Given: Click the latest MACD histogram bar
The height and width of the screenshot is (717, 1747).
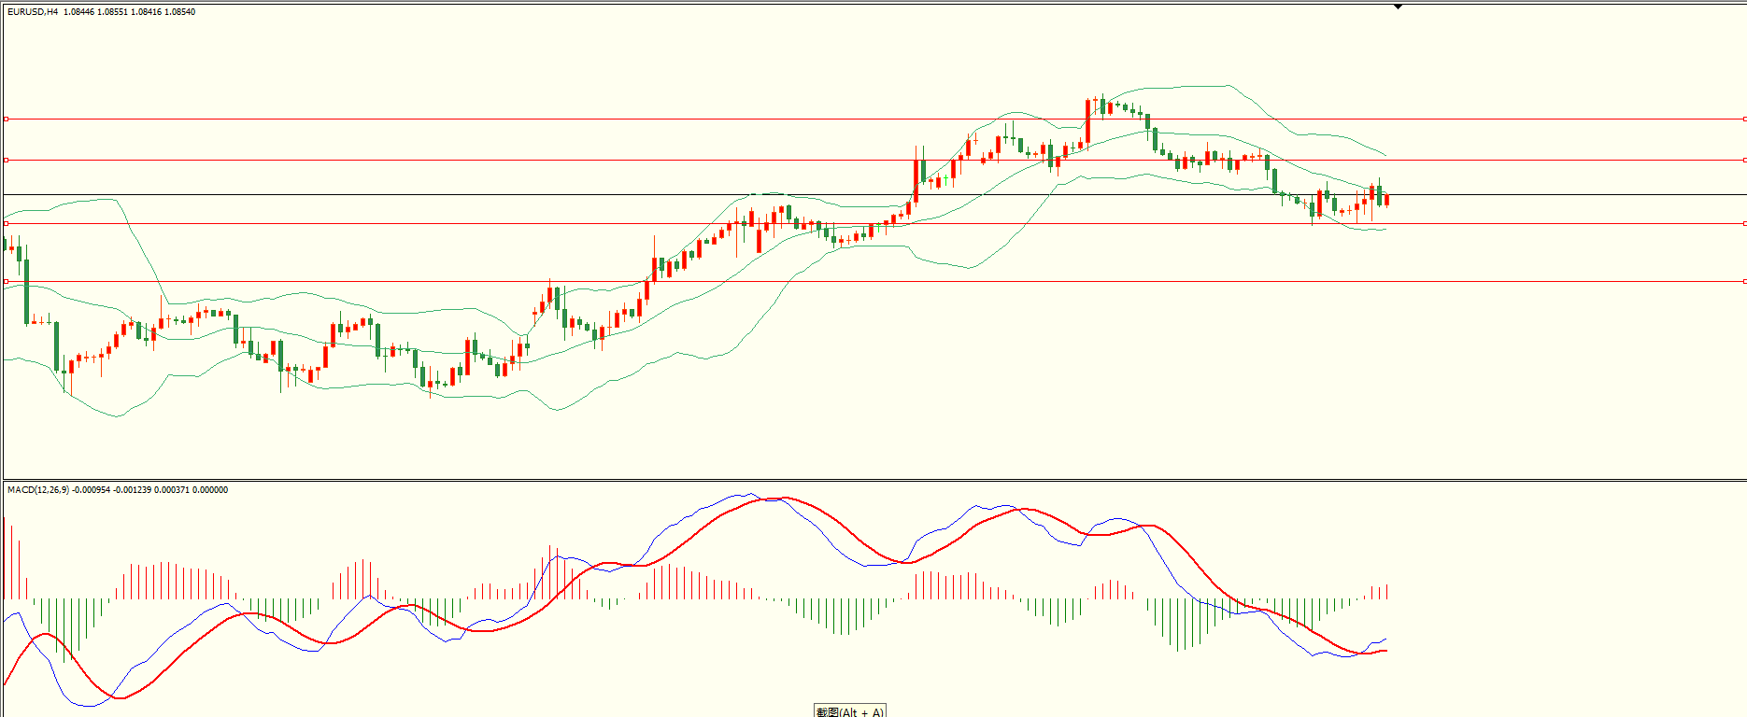Looking at the screenshot, I should 1387,591.
